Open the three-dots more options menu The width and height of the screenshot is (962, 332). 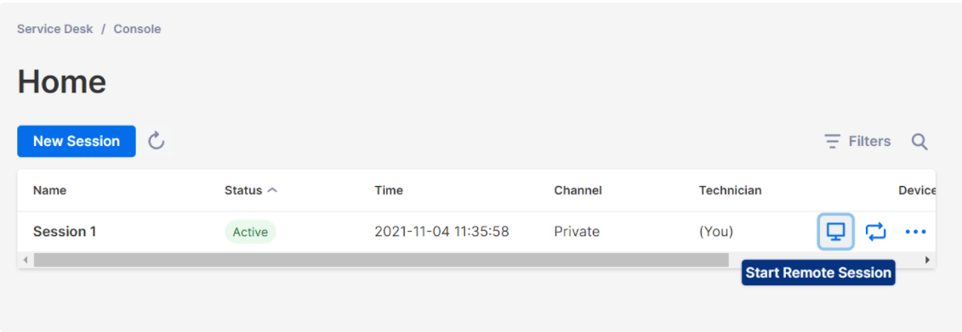point(915,232)
